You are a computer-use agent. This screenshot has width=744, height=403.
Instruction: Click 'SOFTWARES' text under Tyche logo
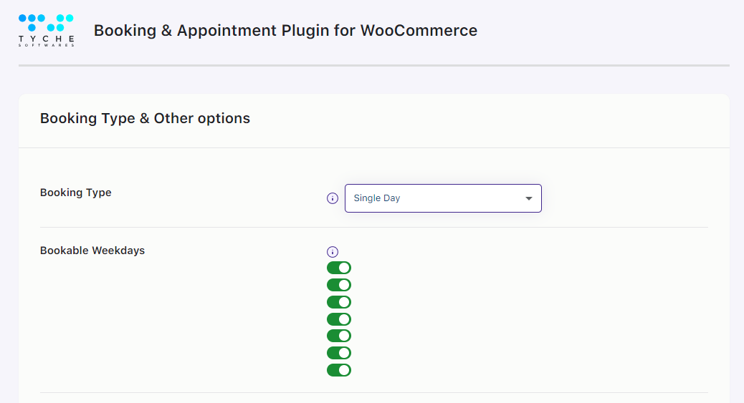tap(47, 45)
